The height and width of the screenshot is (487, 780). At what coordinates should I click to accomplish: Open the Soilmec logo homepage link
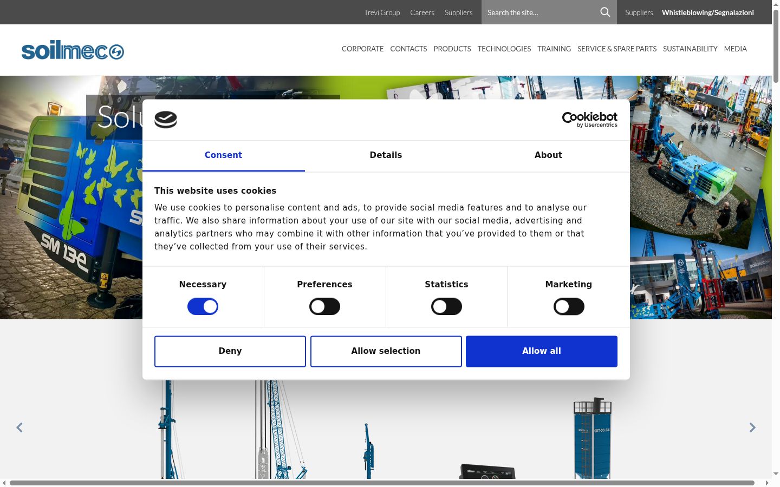(73, 50)
